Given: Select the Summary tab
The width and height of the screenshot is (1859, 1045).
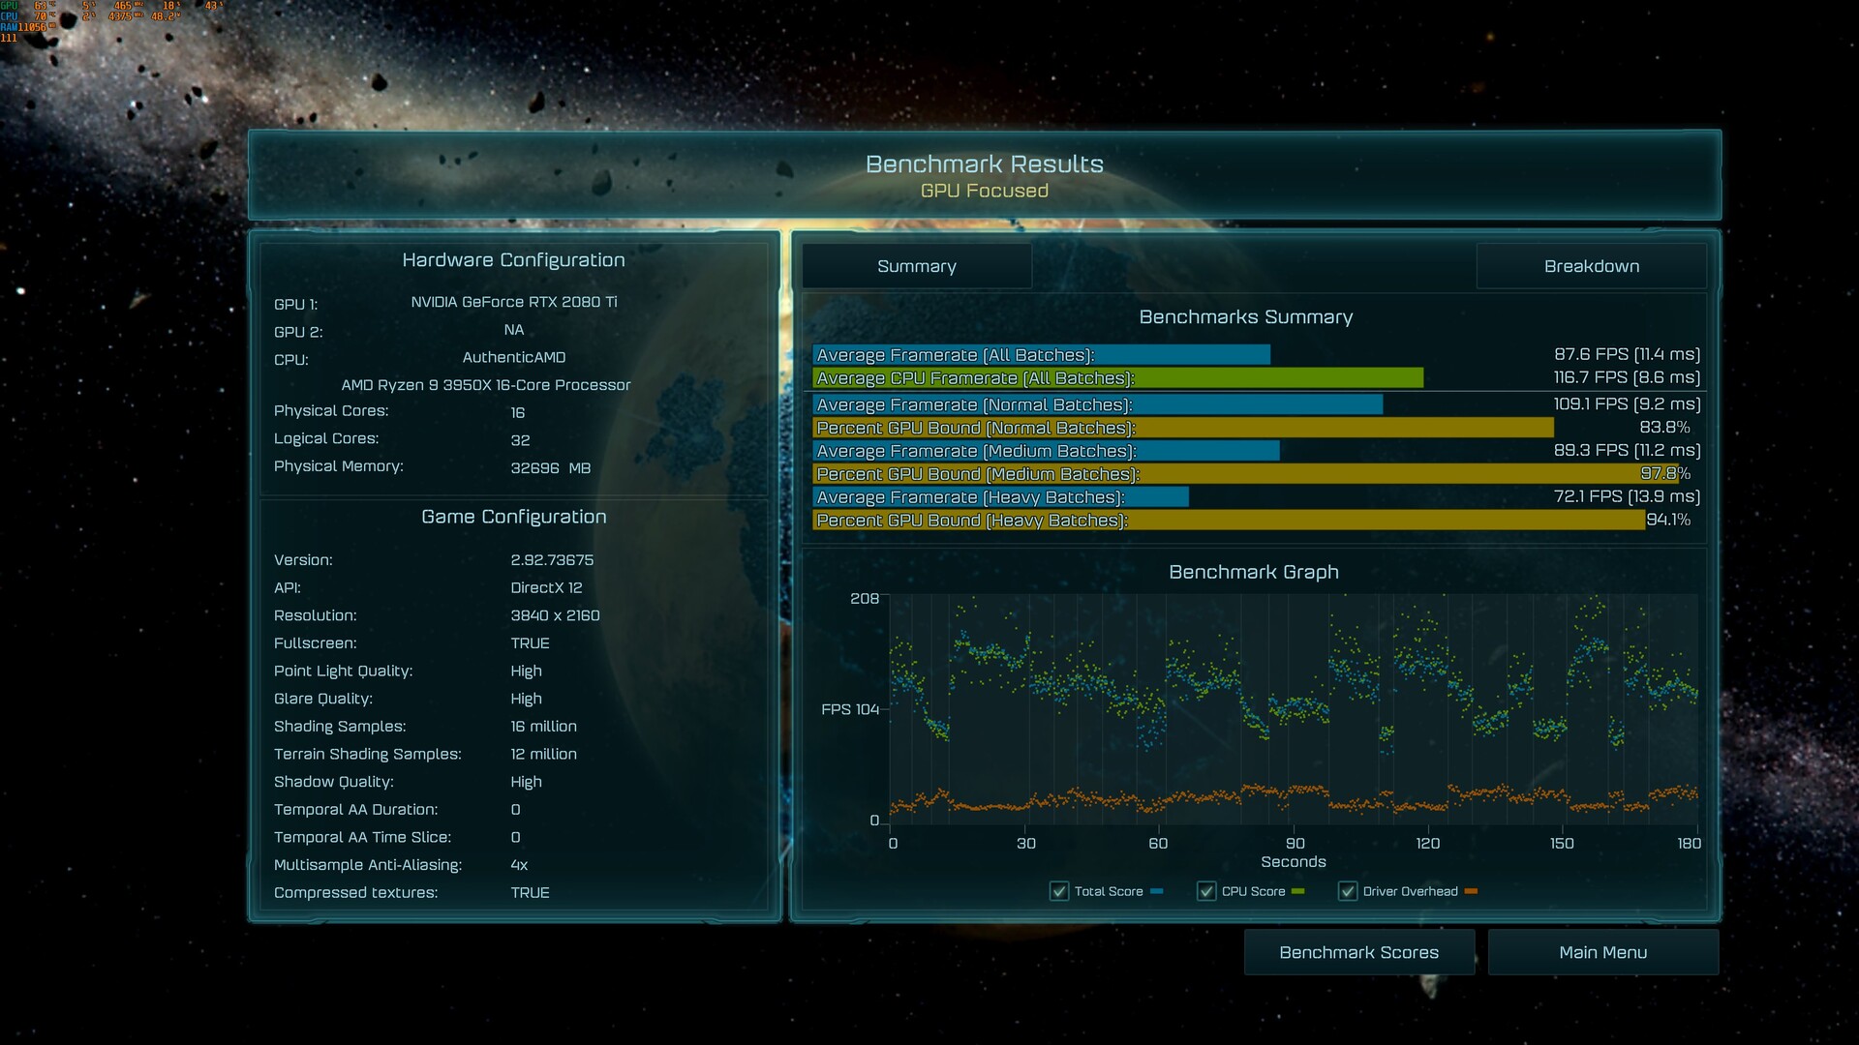Looking at the screenshot, I should (x=916, y=266).
